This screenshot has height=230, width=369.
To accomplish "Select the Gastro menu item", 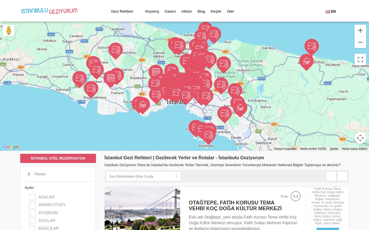I will click(x=170, y=11).
